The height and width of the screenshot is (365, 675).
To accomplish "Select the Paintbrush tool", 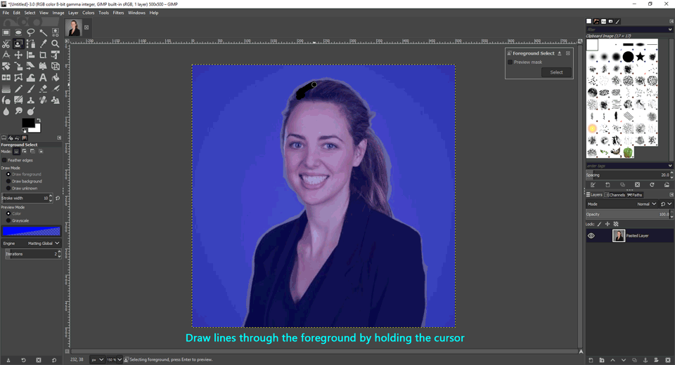I will pos(30,89).
